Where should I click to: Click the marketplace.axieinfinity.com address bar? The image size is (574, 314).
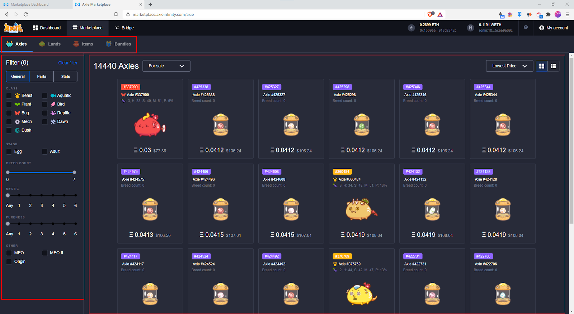[273, 14]
